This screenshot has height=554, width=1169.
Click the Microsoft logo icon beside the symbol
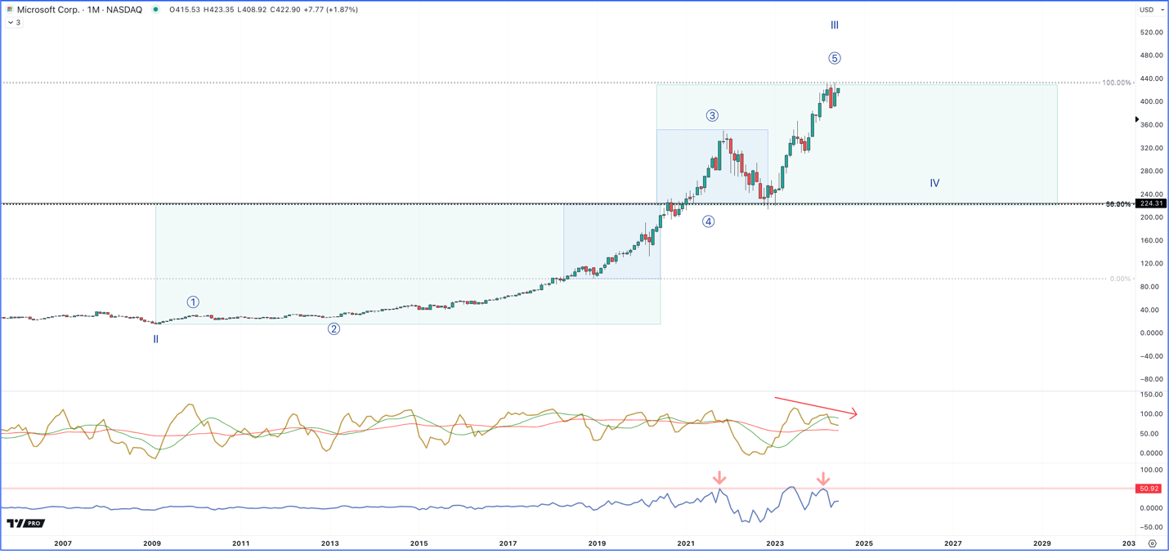(x=10, y=10)
